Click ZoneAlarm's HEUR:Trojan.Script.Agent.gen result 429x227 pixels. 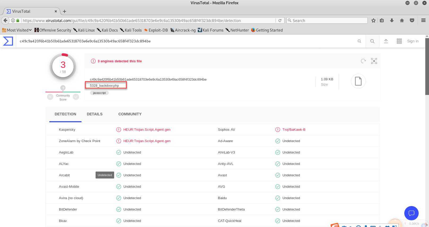click(147, 141)
